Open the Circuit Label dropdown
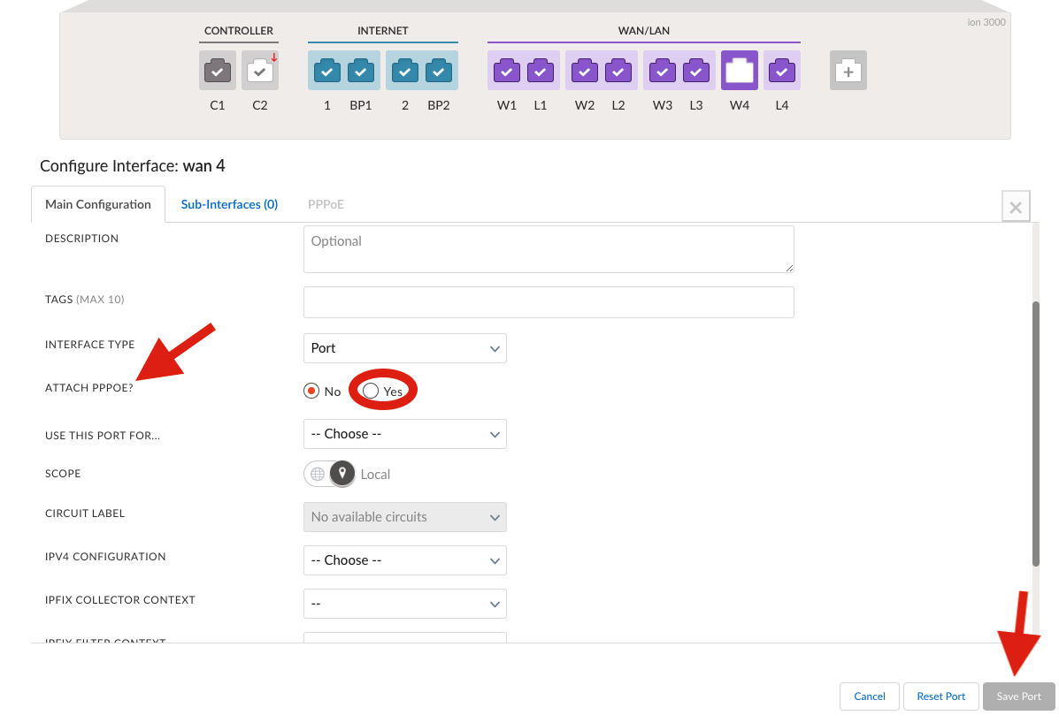The image size is (1059, 723). tap(404, 517)
